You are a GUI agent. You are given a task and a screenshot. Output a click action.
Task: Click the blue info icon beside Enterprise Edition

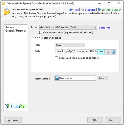99,10
